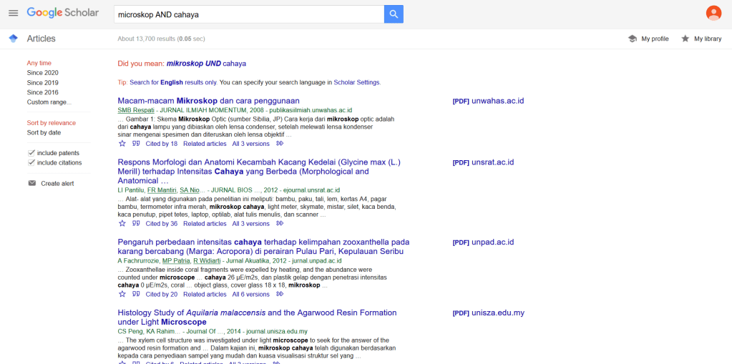Star the Respons Morfologi article
Screen dimensions: 732x364
coord(122,224)
